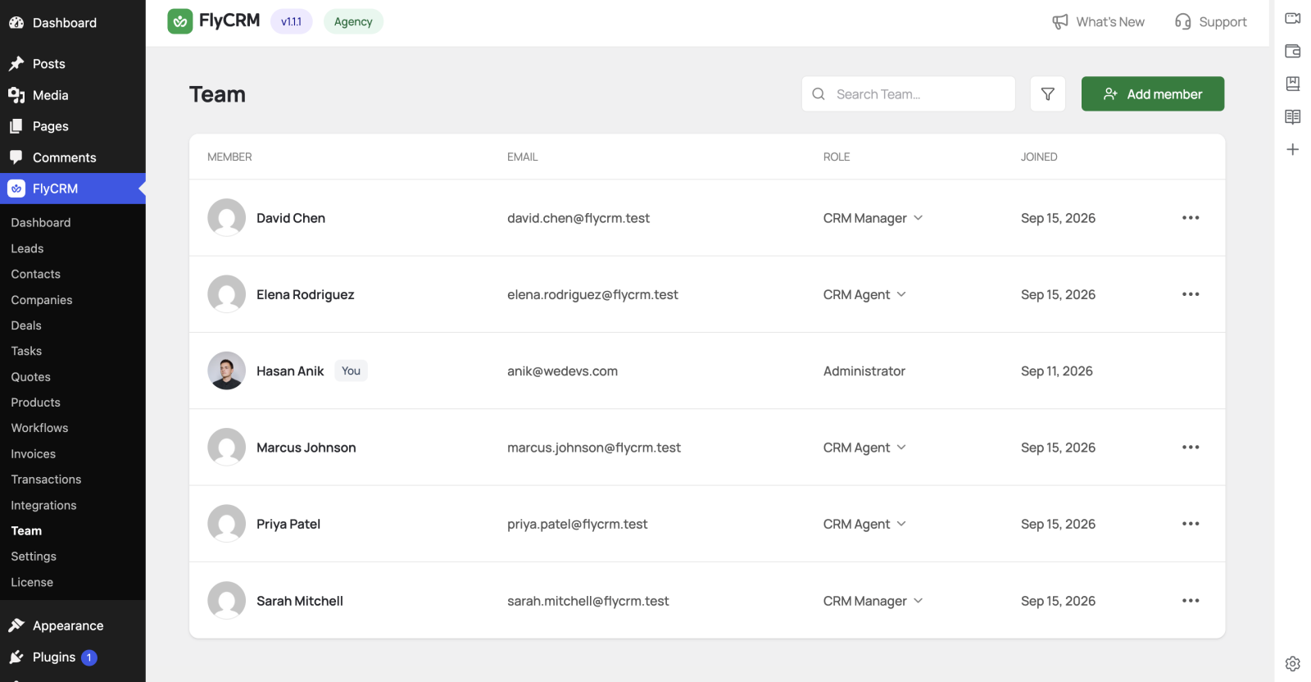
Task: Change Sarah Mitchell's CRM Manager role
Action: [x=873, y=601]
